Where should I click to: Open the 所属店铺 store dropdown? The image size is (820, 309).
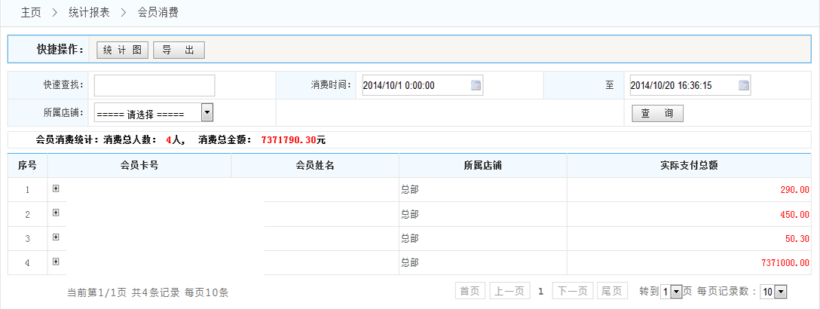(207, 112)
